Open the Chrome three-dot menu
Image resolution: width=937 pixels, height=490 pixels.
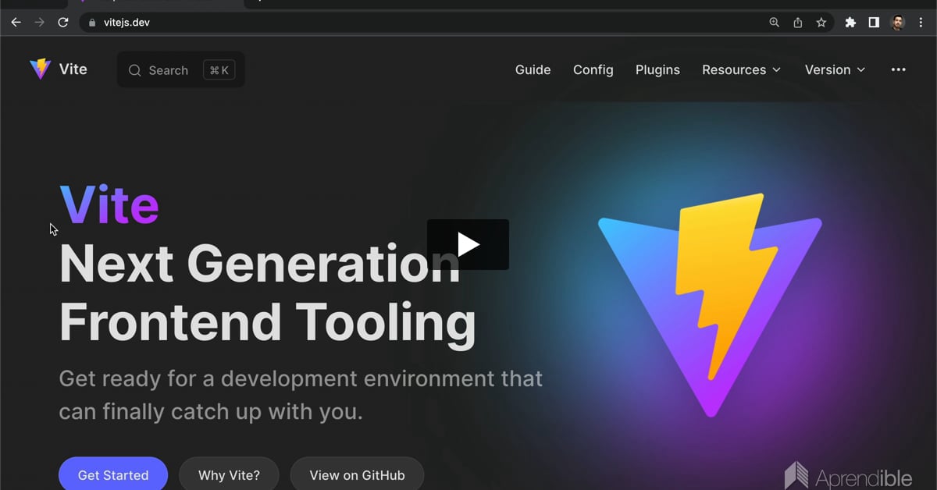click(x=921, y=23)
